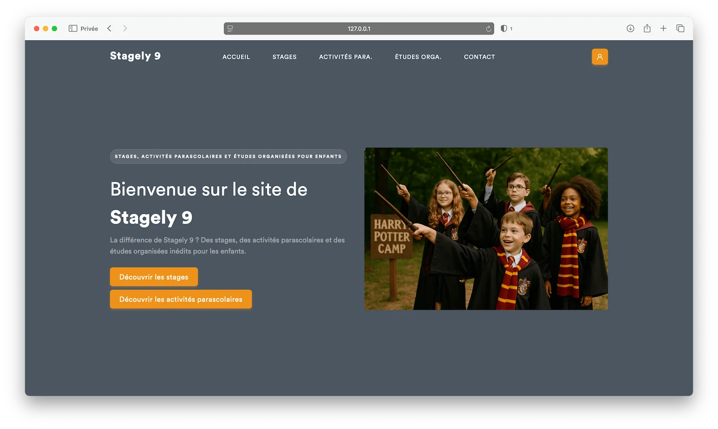This screenshot has width=718, height=429.
Task: Toggle Safari sidebar icon
Action: coord(73,29)
